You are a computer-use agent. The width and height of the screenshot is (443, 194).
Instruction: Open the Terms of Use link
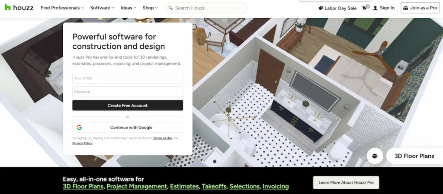coord(163,138)
